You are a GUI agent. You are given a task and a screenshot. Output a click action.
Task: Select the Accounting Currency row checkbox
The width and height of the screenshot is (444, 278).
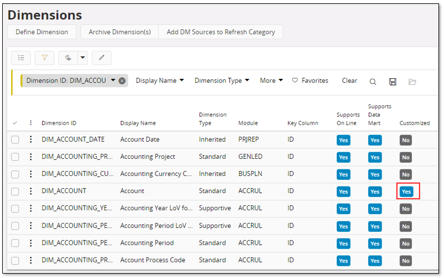click(x=15, y=174)
